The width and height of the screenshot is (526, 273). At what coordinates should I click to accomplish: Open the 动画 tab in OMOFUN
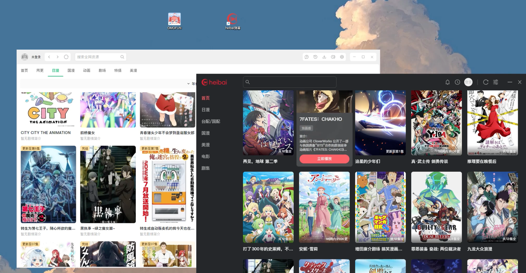(87, 71)
